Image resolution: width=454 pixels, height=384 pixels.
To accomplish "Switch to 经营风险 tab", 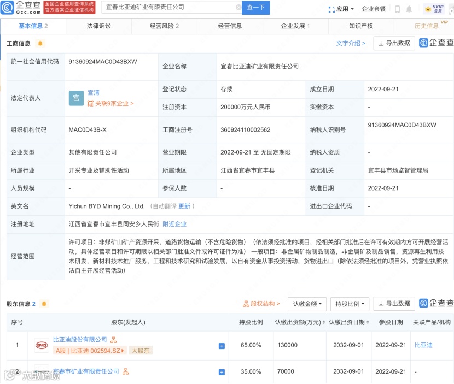I will pos(164,26).
